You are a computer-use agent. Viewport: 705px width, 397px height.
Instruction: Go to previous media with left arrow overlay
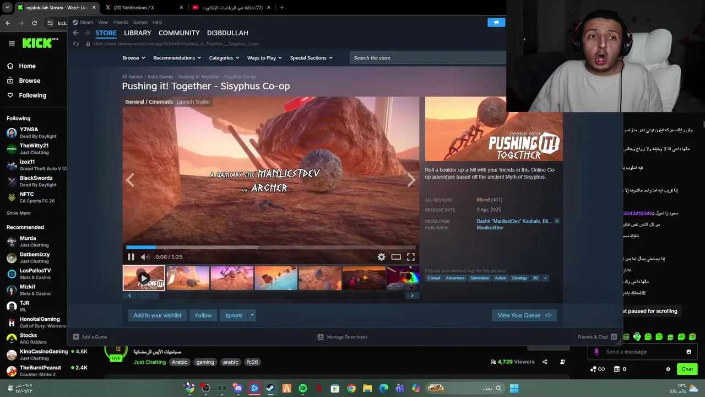pos(130,180)
